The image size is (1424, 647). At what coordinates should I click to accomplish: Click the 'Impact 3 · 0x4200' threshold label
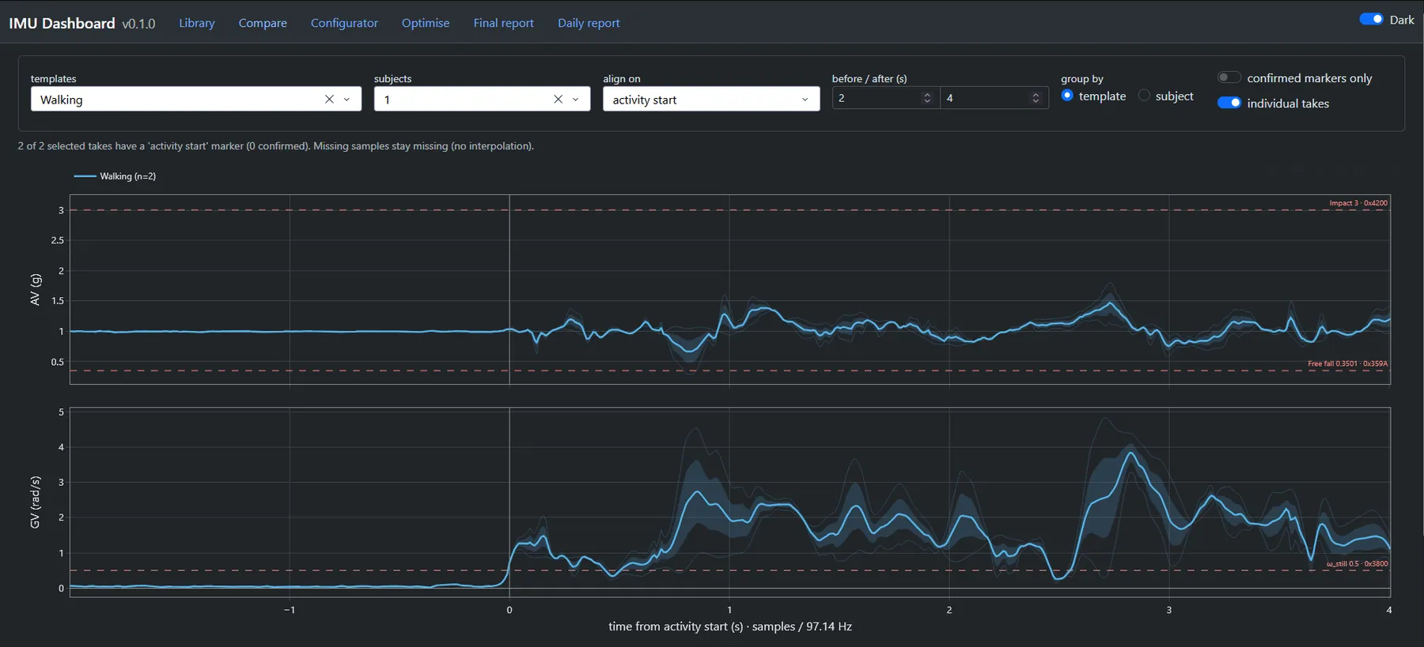1358,203
